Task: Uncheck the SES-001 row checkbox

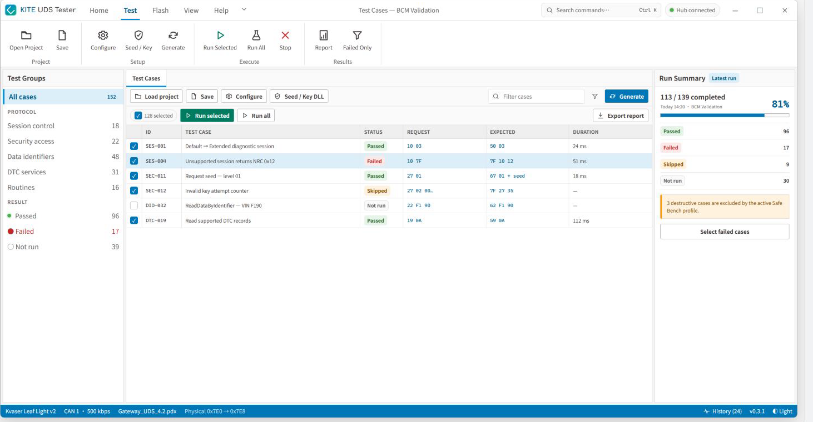Action: pos(134,146)
